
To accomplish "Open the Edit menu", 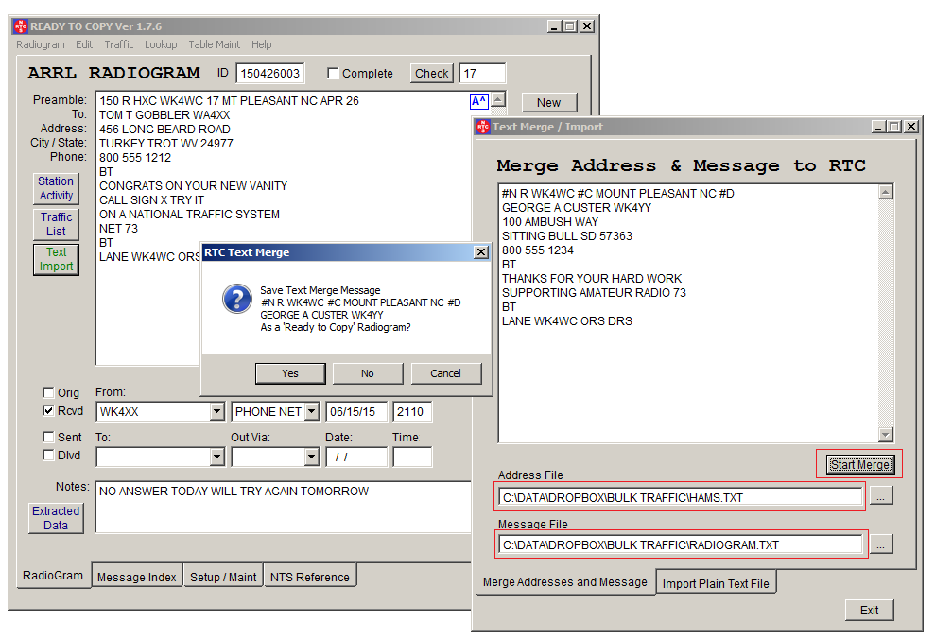I will (x=84, y=44).
